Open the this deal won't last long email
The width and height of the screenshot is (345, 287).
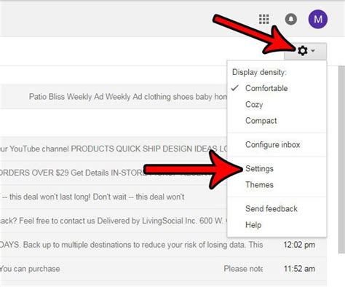(x=114, y=197)
